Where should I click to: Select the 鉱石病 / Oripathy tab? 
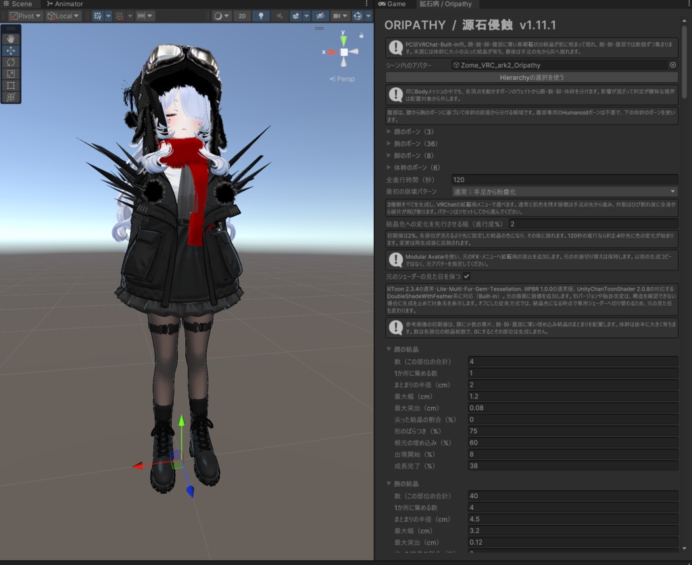click(x=446, y=4)
